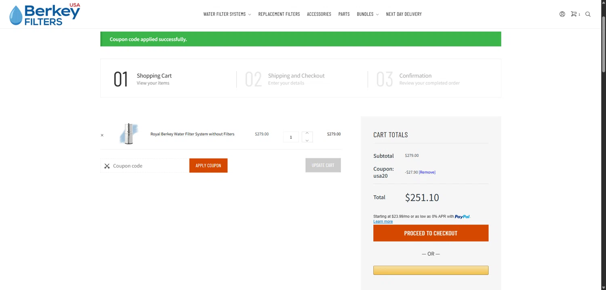Click the Berkey Filters USA logo

45,15
